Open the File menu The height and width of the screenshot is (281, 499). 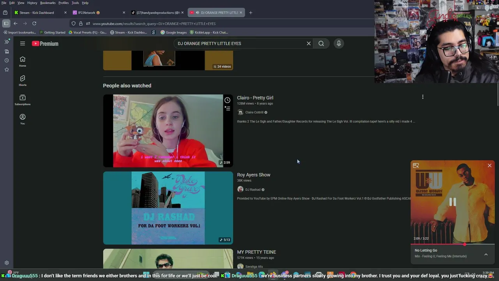4,3
